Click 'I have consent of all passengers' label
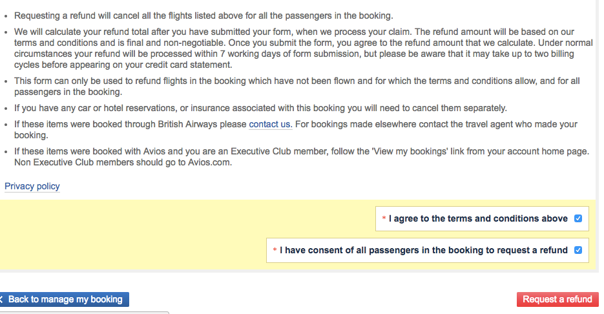The image size is (604, 314). 424,250
